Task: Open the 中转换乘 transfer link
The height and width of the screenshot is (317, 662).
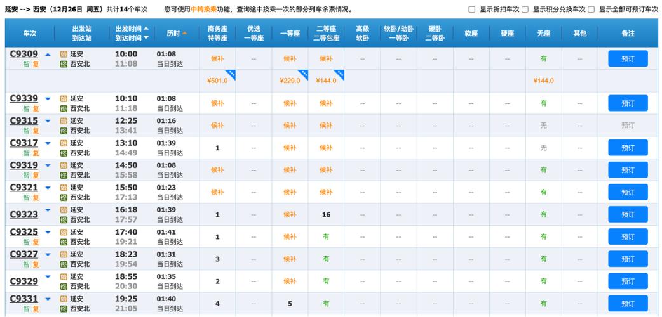Action: click(x=205, y=10)
